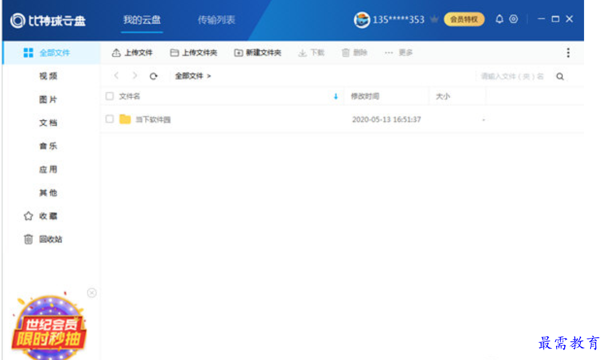This screenshot has width=604, height=360.
Task: Sort by 文件名 column header
Action: point(129,97)
